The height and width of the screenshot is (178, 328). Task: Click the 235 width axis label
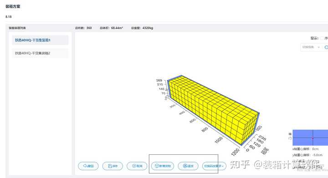point(262,137)
